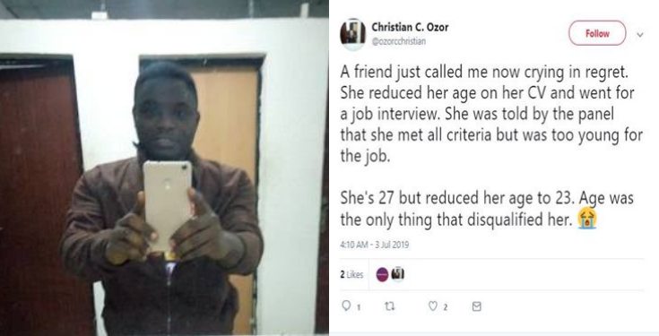This screenshot has height=336, width=659.
Task: Follow Christian C. Ozor
Action: 597,33
